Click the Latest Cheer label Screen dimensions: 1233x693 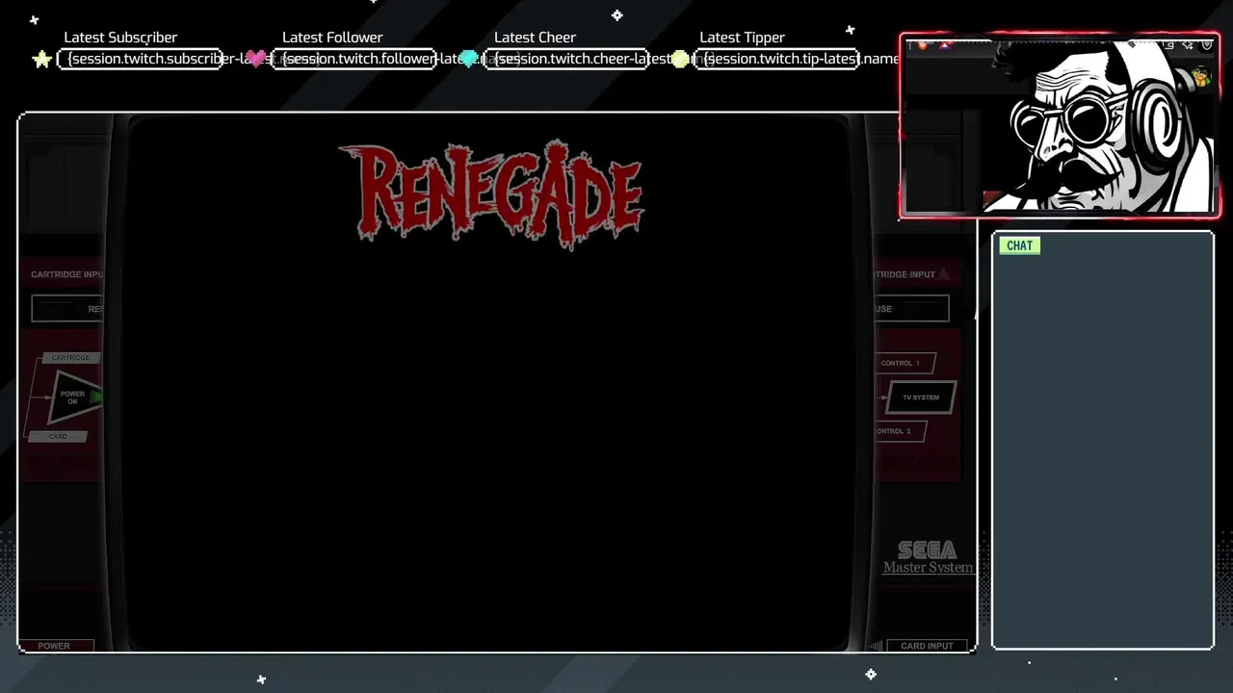(x=535, y=38)
